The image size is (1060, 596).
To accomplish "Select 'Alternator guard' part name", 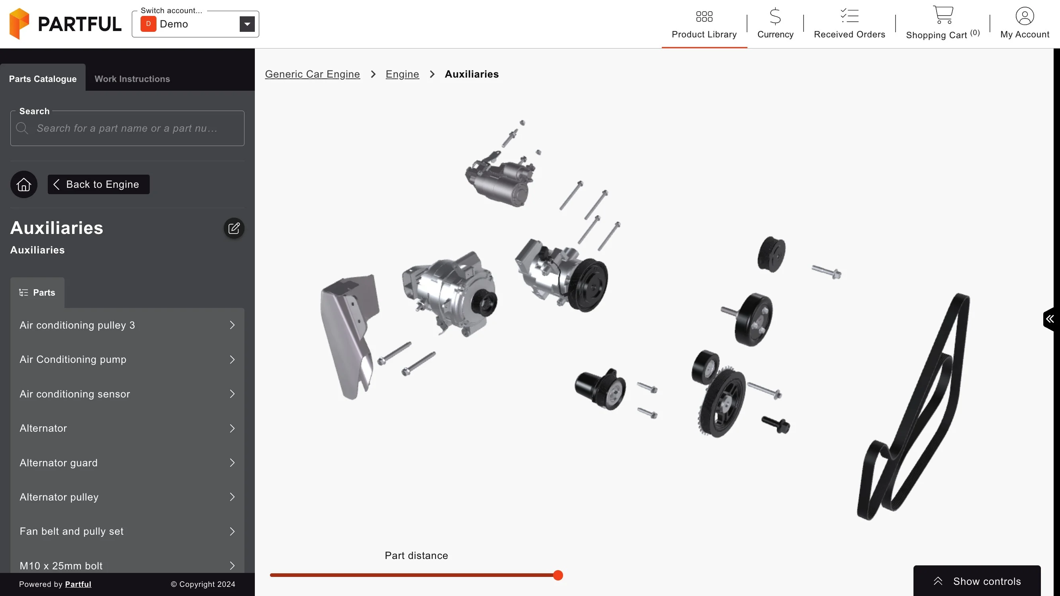I will (x=59, y=463).
